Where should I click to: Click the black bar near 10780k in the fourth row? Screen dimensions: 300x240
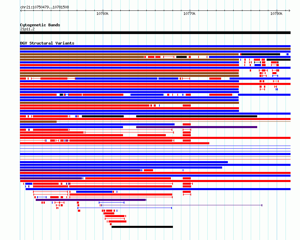[261, 54]
